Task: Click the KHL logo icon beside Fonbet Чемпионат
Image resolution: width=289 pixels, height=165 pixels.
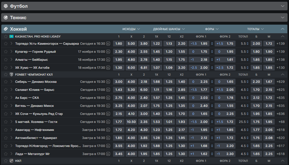Action: tap(11, 74)
